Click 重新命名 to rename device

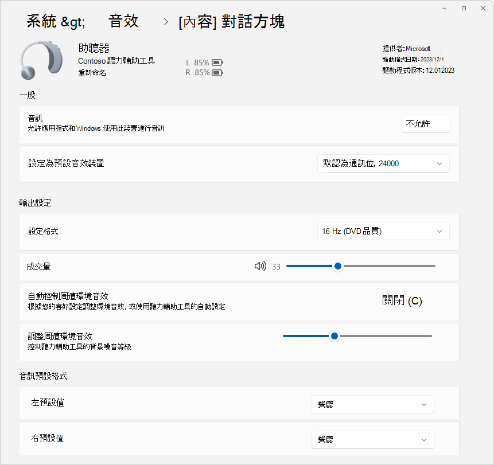[x=92, y=73]
